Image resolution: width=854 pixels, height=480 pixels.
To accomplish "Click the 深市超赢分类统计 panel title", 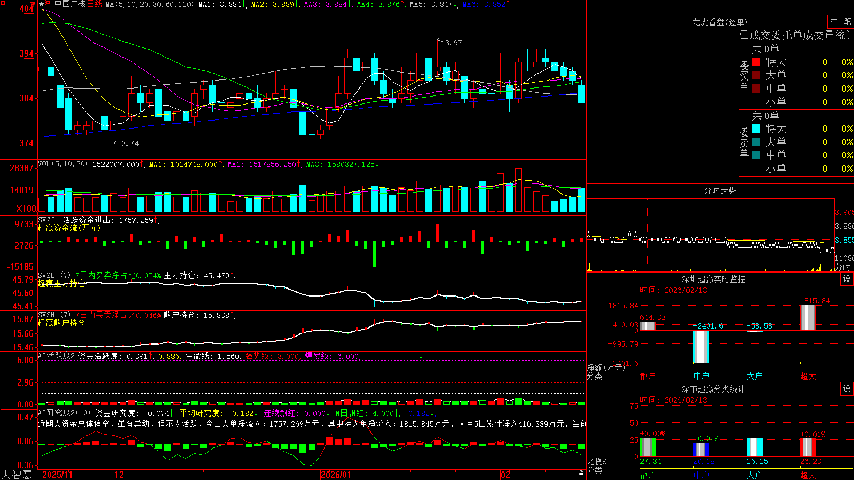I will (713, 389).
